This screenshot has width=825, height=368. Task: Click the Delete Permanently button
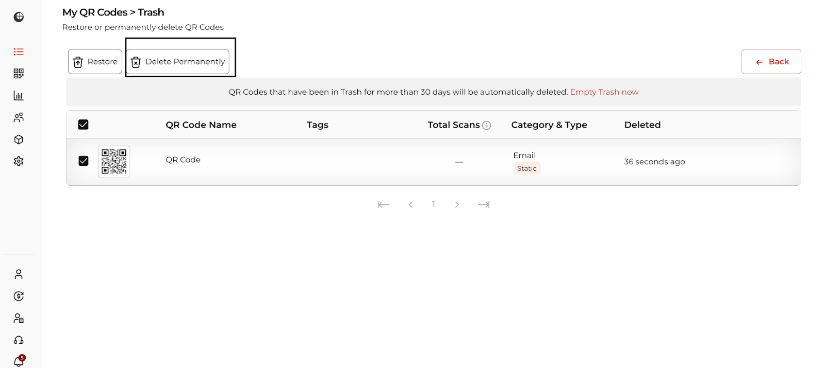click(178, 62)
